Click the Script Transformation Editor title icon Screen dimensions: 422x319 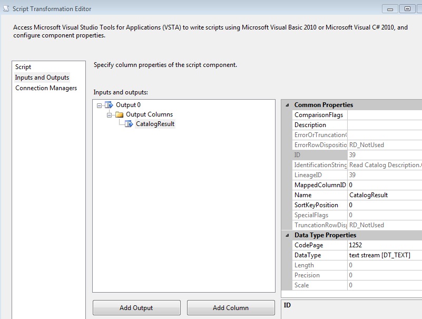point(6,8)
